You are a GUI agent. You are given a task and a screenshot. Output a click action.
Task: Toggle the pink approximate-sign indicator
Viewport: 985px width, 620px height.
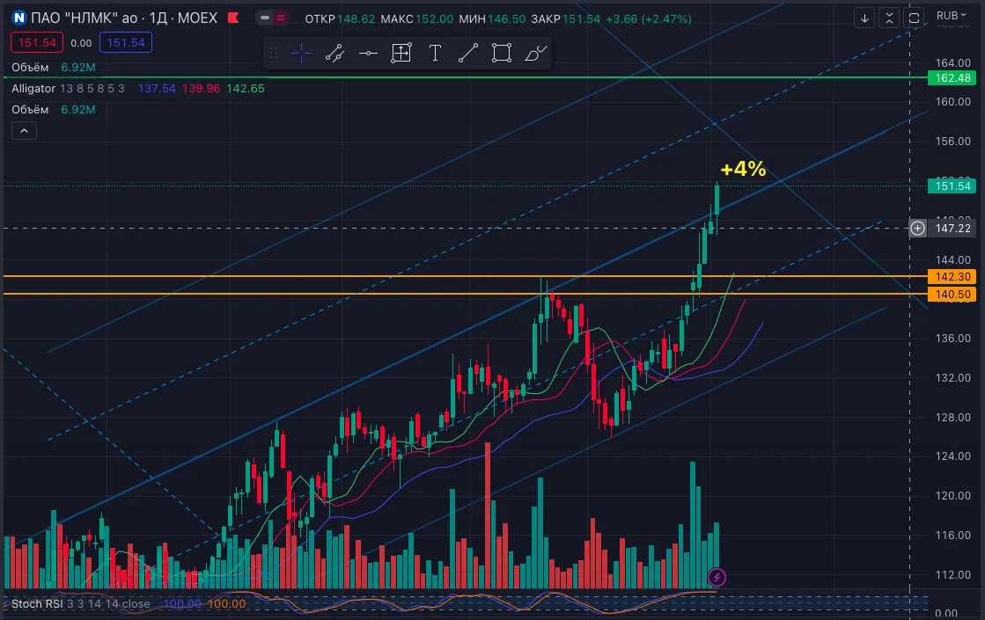point(280,18)
